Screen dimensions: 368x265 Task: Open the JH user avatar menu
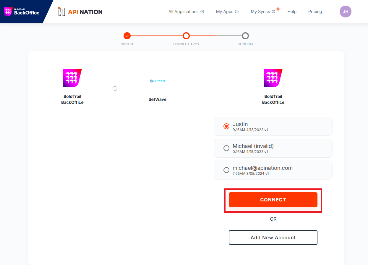pyautogui.click(x=345, y=12)
